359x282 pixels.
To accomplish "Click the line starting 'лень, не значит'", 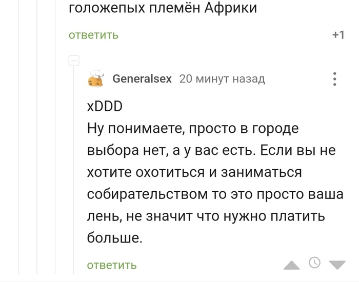I will click(206, 216).
